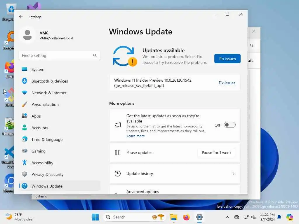
Task: Expand the Update history chevron
Action: [x=233, y=174]
